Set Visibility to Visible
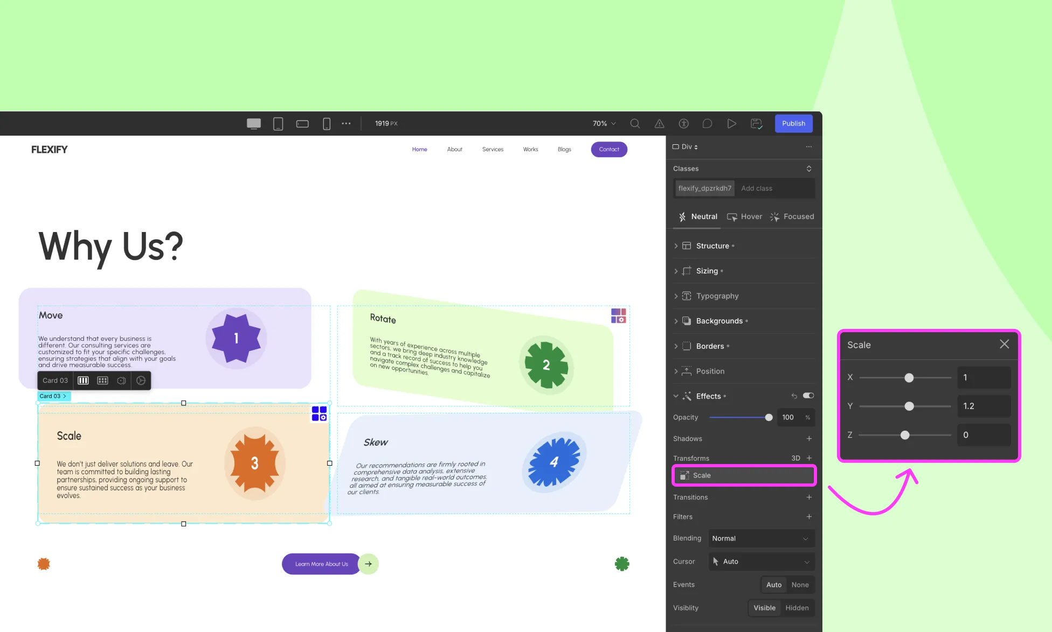 tap(764, 608)
